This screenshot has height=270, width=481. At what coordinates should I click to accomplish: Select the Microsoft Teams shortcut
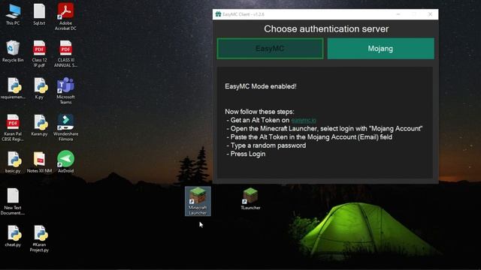click(65, 91)
